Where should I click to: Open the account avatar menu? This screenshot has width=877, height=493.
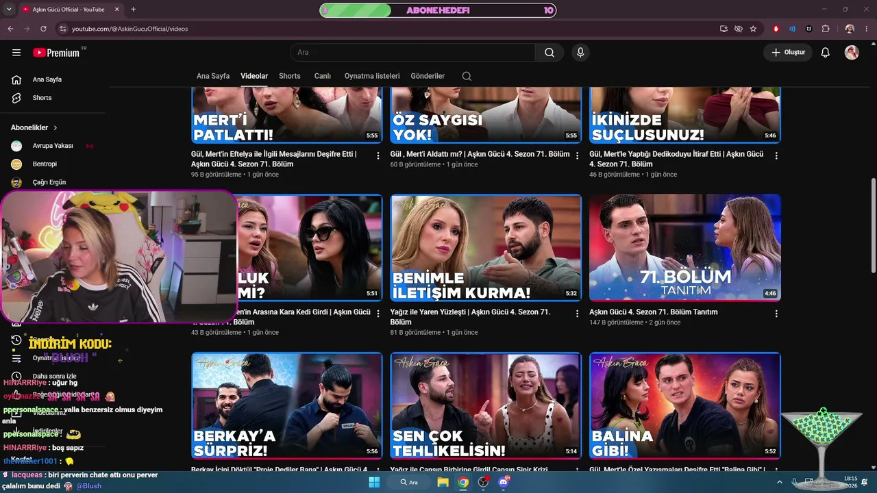pyautogui.click(x=852, y=53)
